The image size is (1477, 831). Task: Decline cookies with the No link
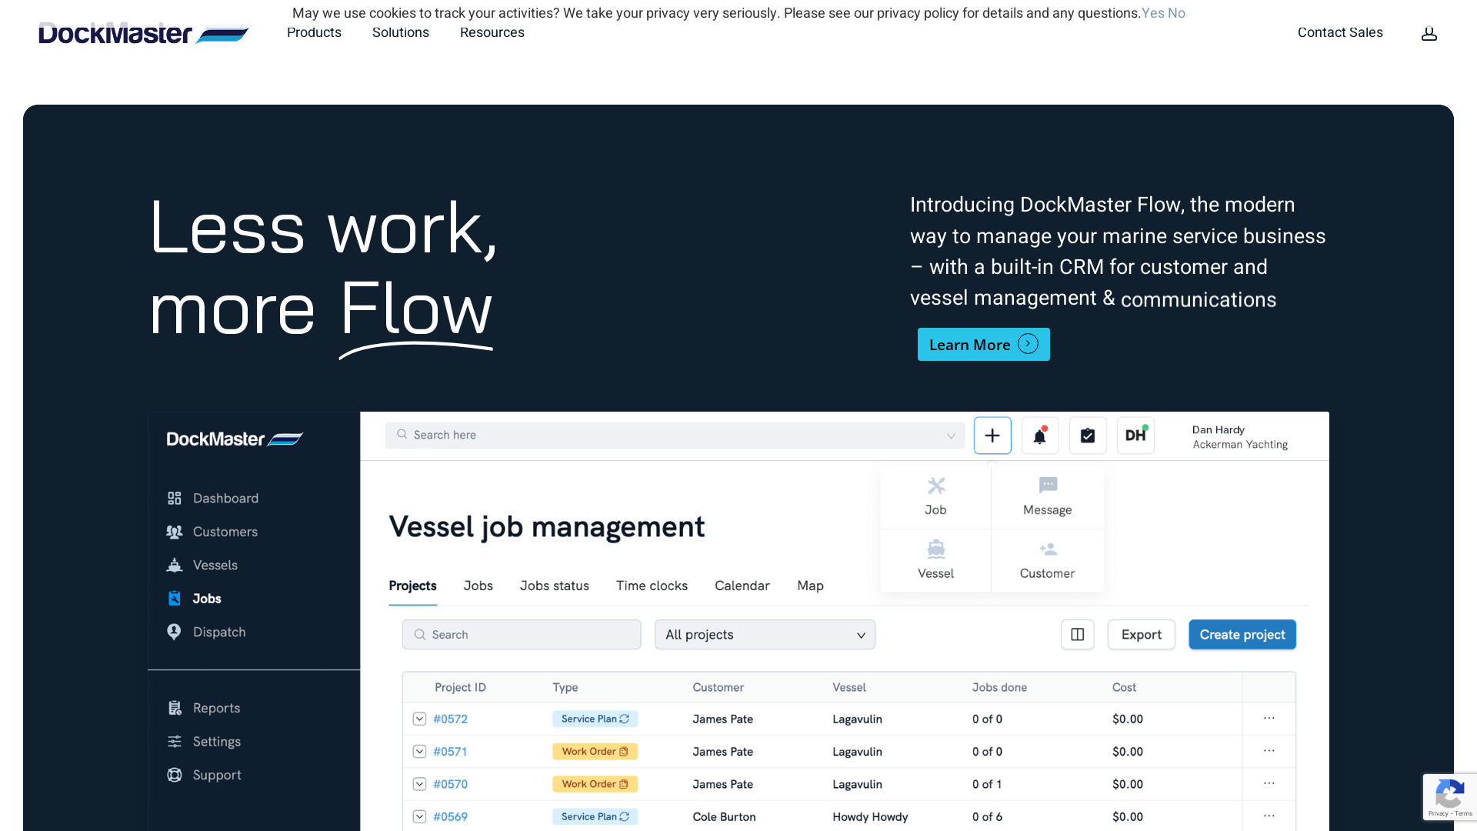(x=1176, y=13)
